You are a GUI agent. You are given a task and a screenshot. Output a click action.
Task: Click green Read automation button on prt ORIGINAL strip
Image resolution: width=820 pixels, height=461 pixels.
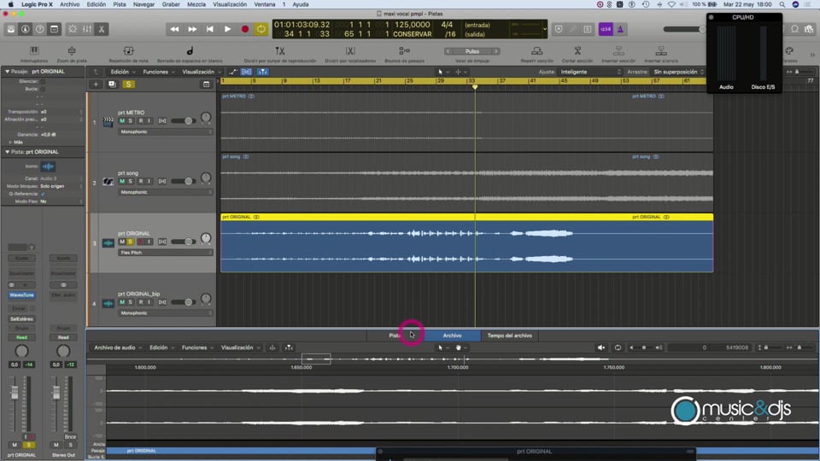point(21,337)
